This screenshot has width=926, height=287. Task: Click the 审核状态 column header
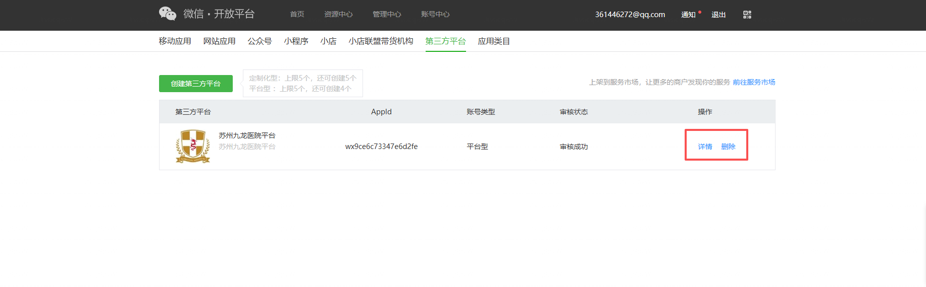click(x=574, y=112)
